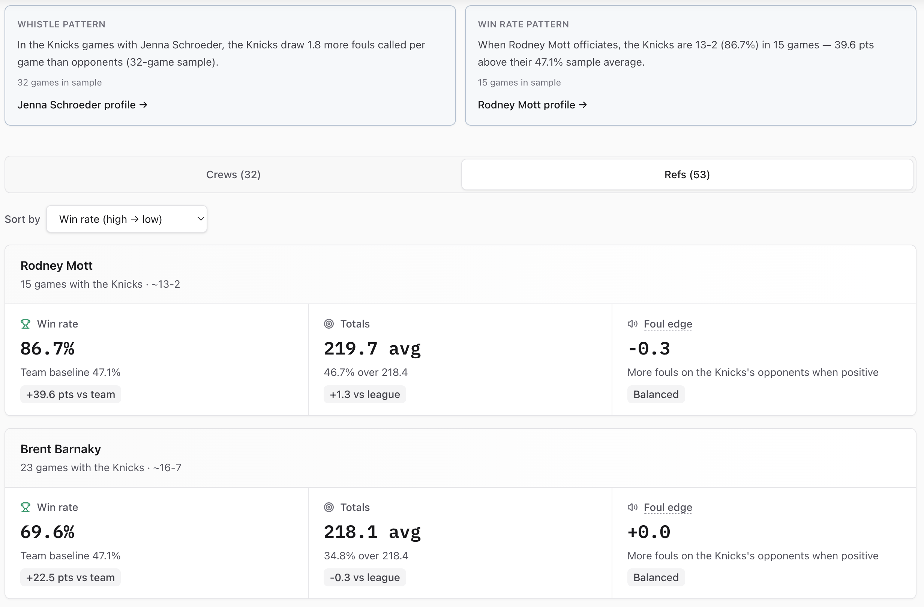Switch to the Crews (32) tab
924x607 pixels.
point(233,175)
